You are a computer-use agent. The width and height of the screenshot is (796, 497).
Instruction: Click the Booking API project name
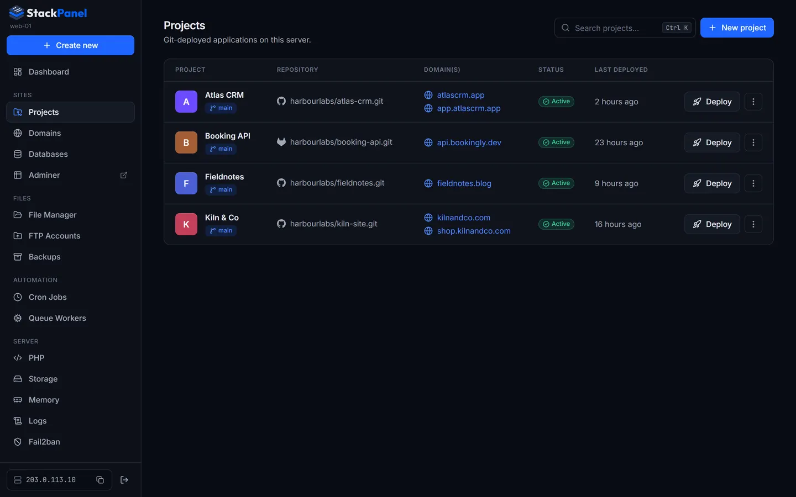pyautogui.click(x=227, y=136)
